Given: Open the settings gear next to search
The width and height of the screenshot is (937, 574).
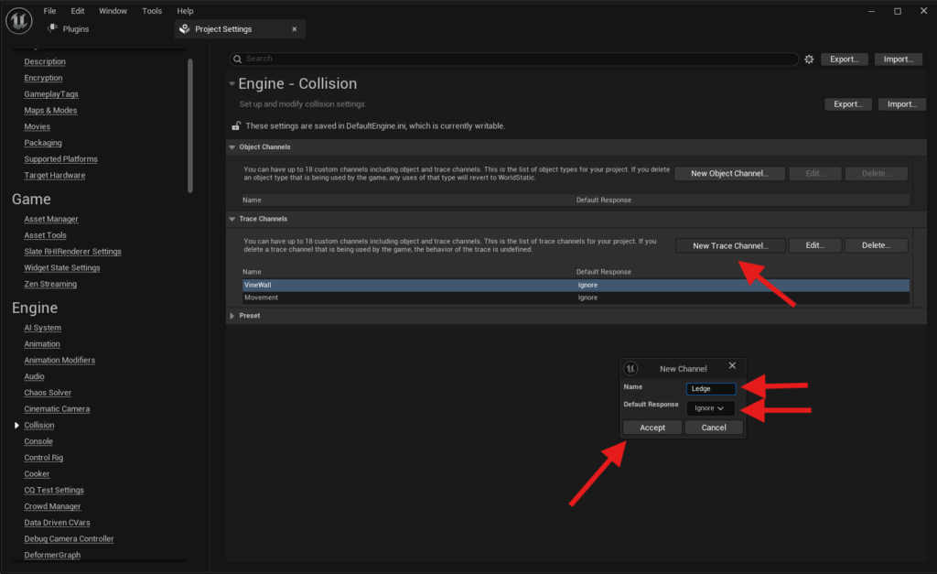Looking at the screenshot, I should (x=809, y=60).
